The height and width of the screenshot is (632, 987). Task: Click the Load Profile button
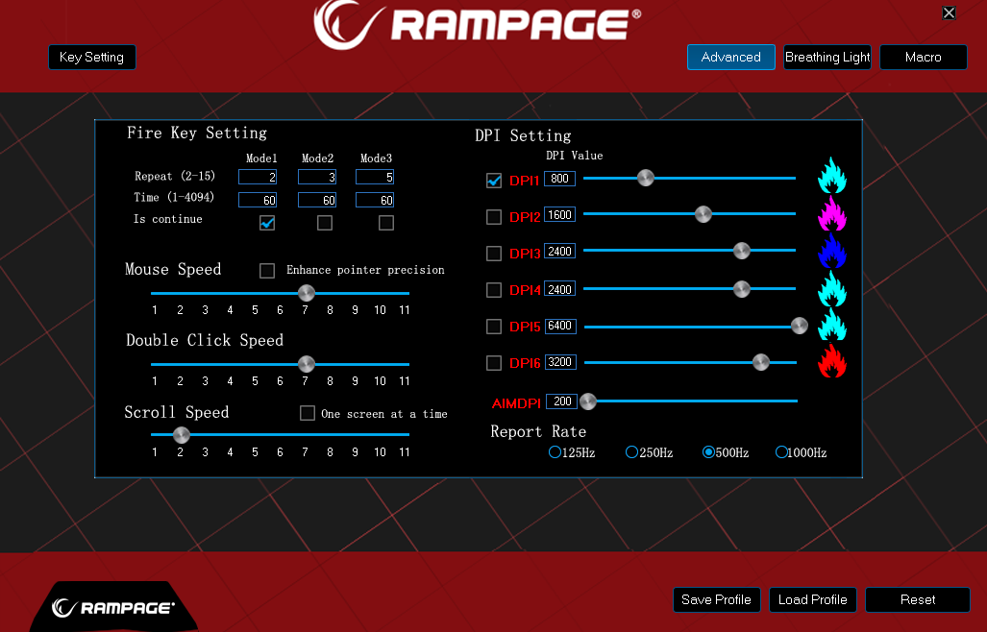pos(813,600)
